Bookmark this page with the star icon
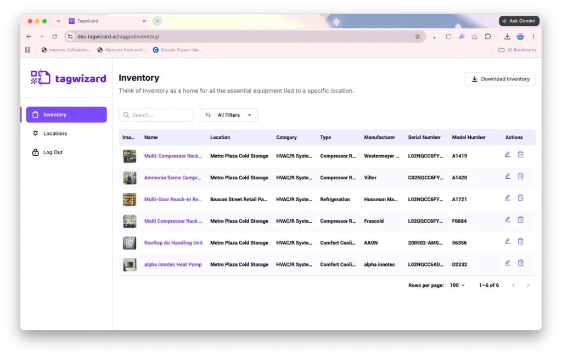 (417, 37)
